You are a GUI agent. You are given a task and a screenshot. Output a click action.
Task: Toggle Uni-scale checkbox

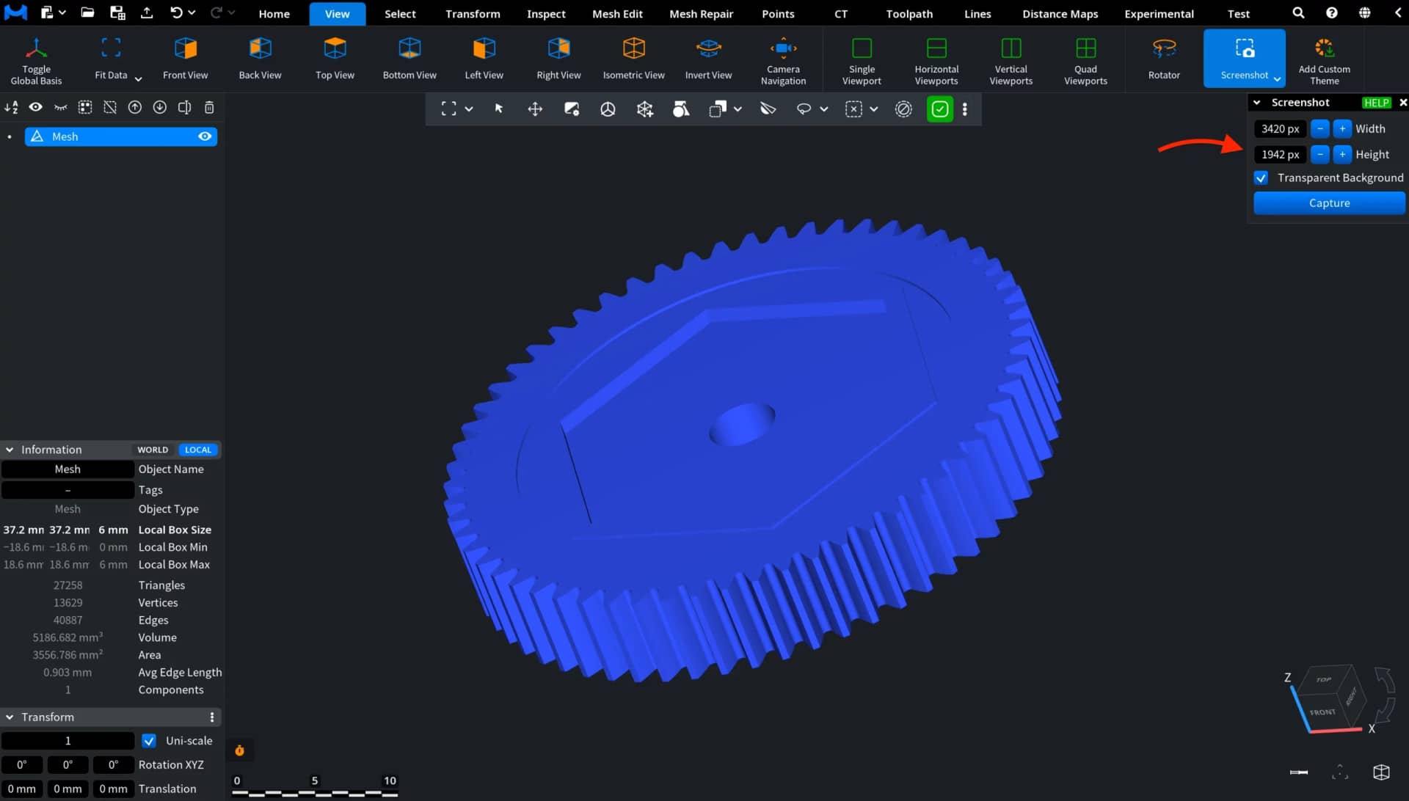[149, 741]
